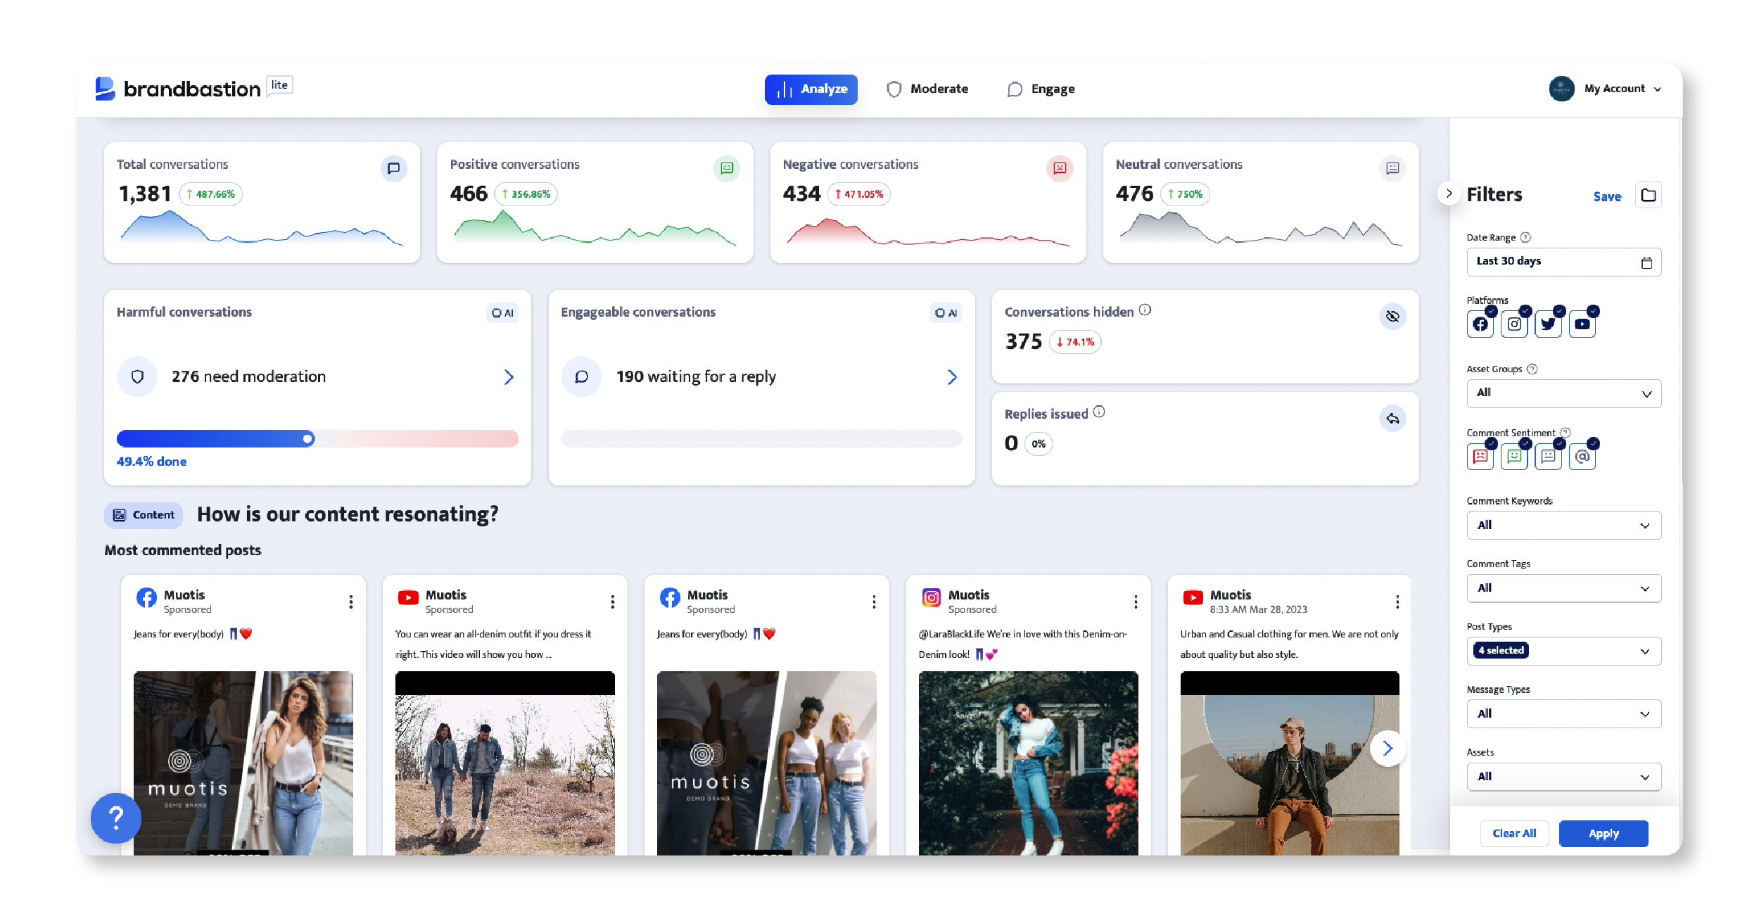Click the calendar icon in Date Range filter
Image resolution: width=1759 pixels, height=921 pixels.
tap(1646, 262)
